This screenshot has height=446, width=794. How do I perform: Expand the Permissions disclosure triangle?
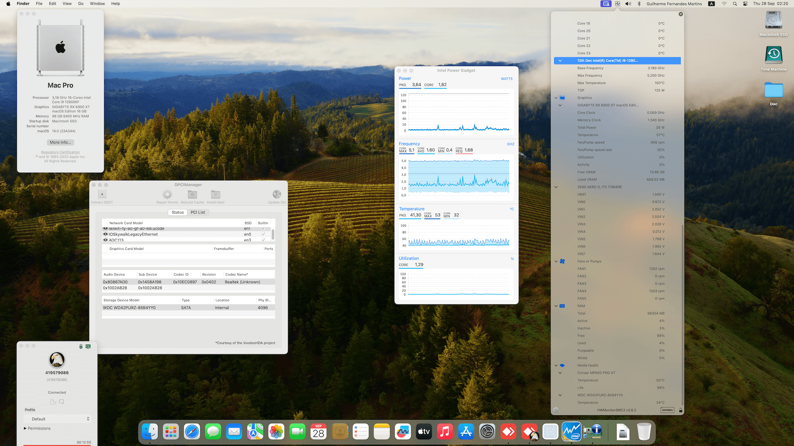click(x=25, y=428)
